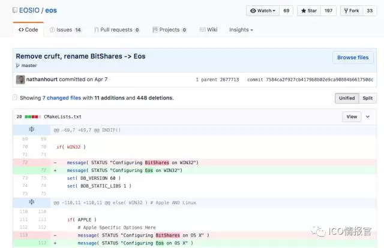384x248 pixels.
Task: Click the diffstat colored blocks next to 20
Action: pos(33,117)
